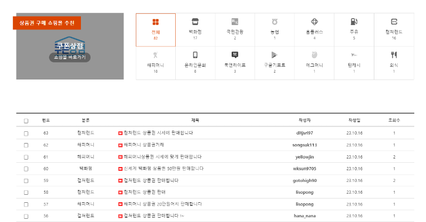Select the 온라인문화 phone icon
This screenshot has height=222, width=426.
point(195,55)
